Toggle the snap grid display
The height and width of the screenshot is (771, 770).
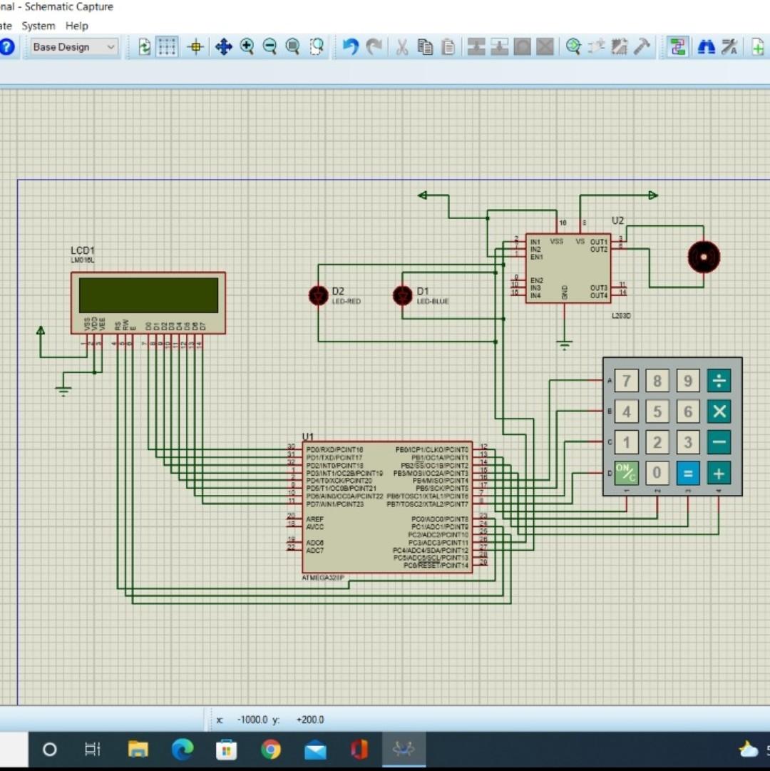point(167,46)
